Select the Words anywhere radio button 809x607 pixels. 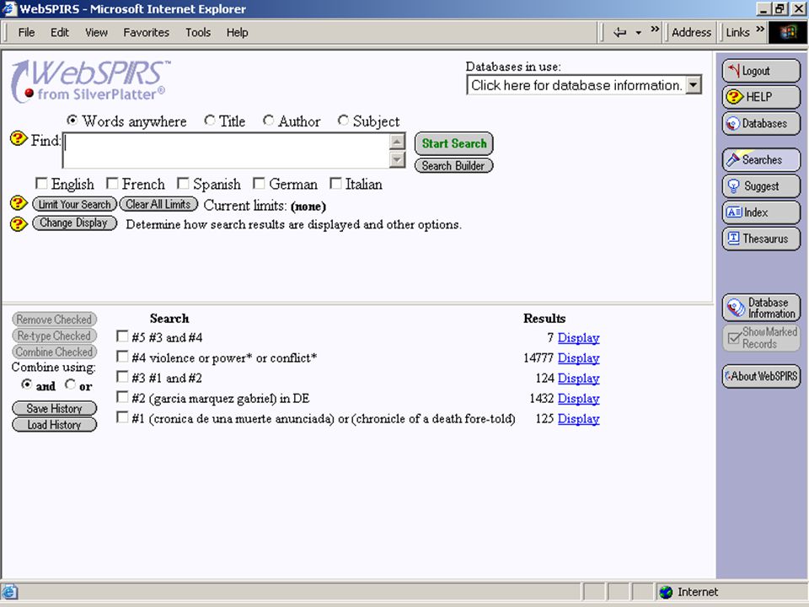(x=72, y=121)
